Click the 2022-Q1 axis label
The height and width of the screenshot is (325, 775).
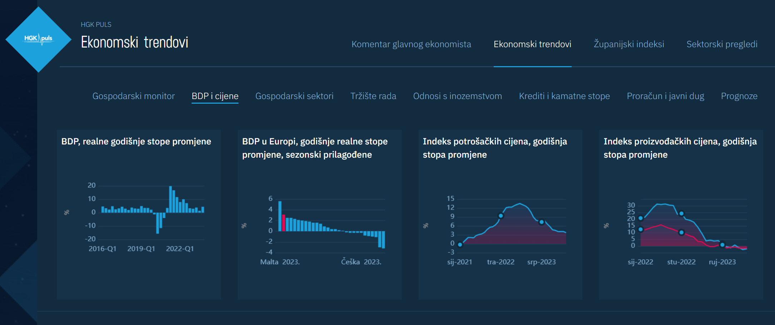click(180, 249)
